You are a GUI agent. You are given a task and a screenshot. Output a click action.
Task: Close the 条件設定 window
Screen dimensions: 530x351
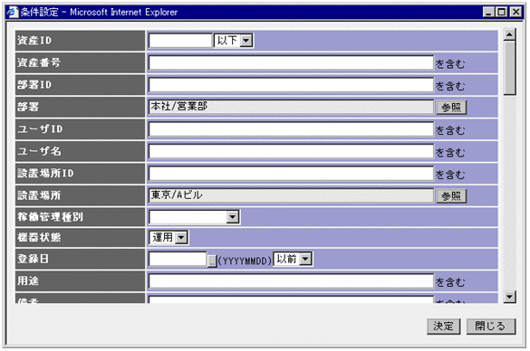pyautogui.click(x=516, y=12)
